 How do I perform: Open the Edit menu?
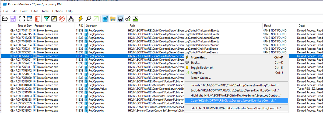point(14,11)
